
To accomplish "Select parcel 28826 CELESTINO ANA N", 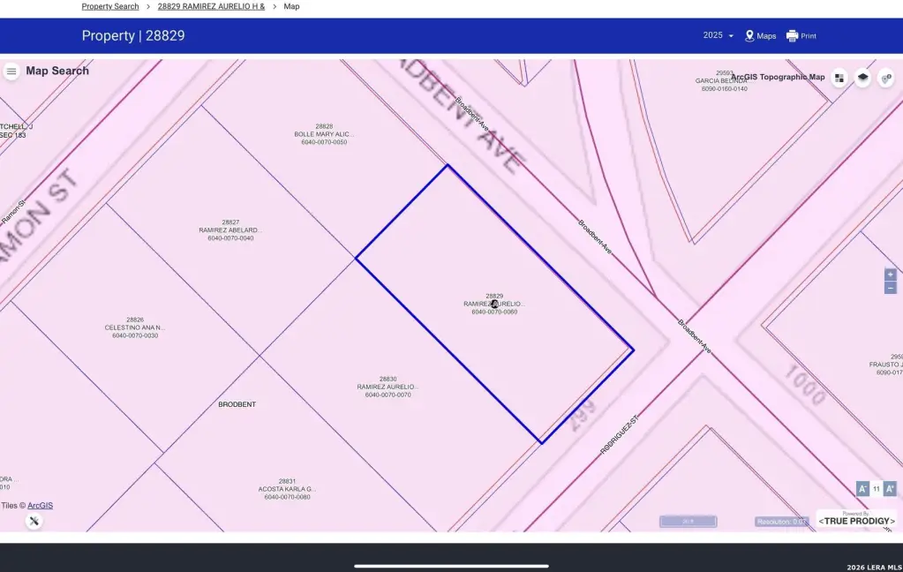I will [134, 327].
